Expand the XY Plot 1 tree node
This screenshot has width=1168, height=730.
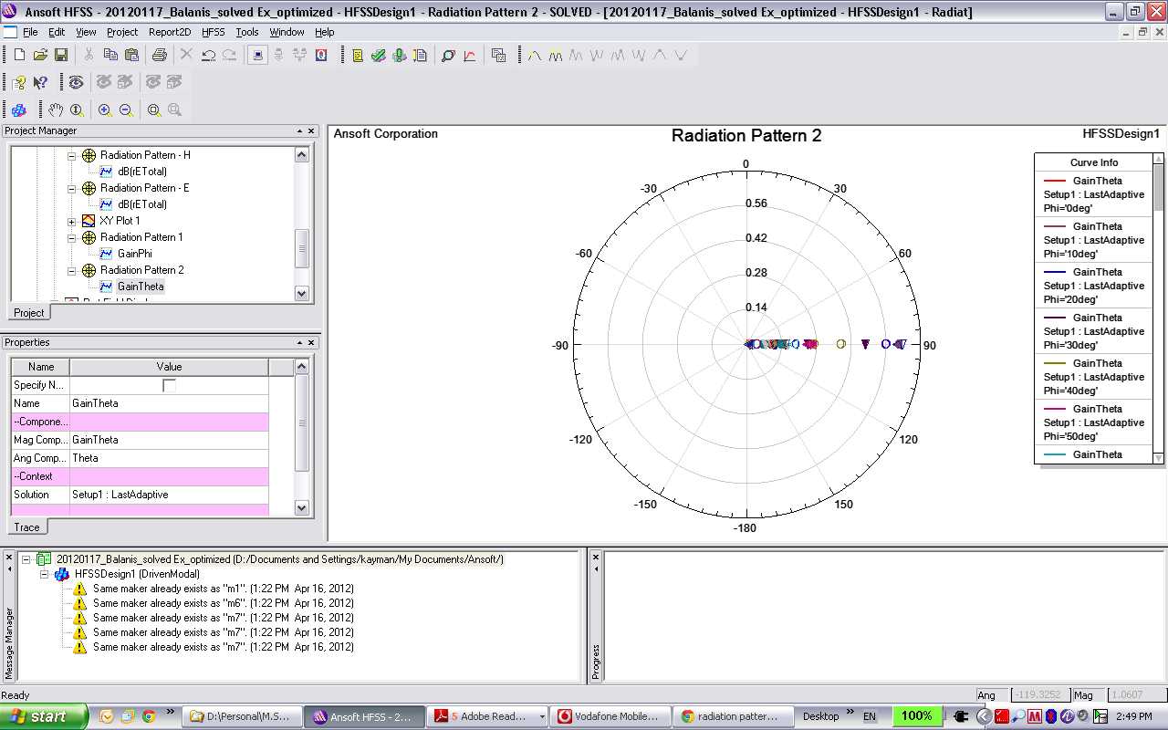72,221
